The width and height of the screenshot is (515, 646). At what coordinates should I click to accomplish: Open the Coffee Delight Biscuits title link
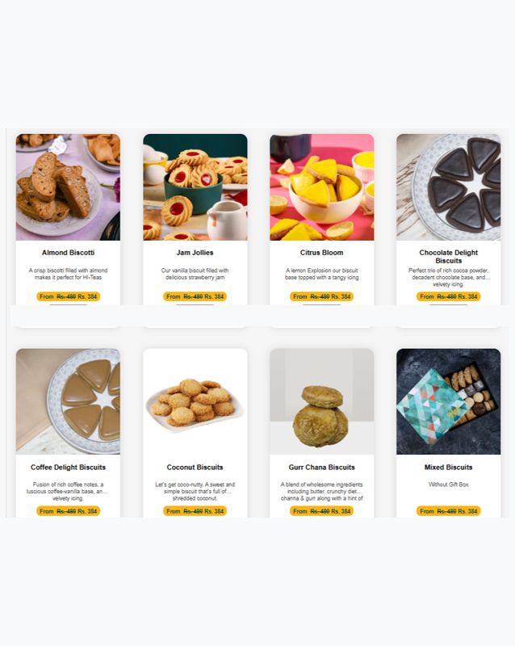click(68, 468)
